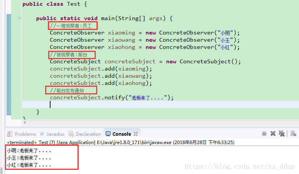Close the Console view tab

point(136,134)
